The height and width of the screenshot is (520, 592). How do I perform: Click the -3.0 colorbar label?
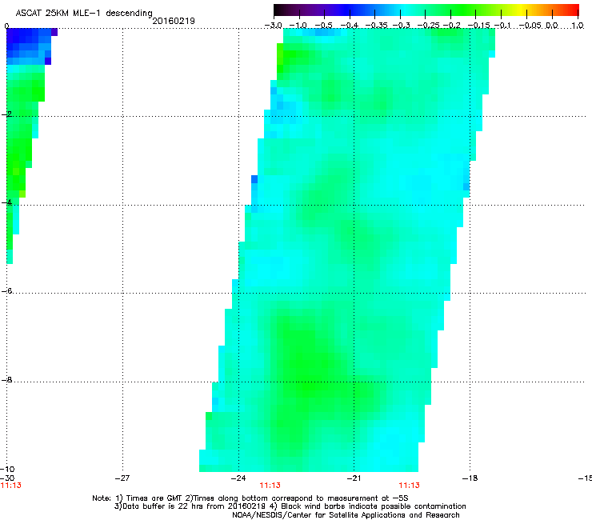(274, 26)
